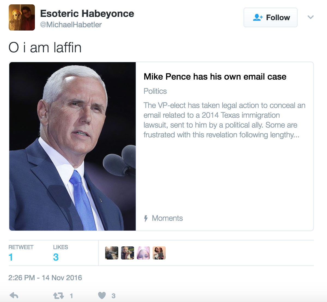Viewport: 327px width, 302px height.
Task: Select the Politics category label
Action: 155,91
